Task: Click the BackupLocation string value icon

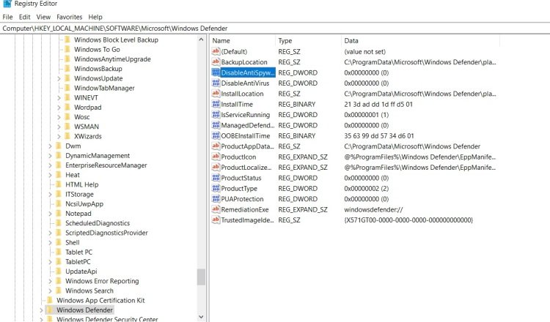Action: pyautogui.click(x=216, y=62)
